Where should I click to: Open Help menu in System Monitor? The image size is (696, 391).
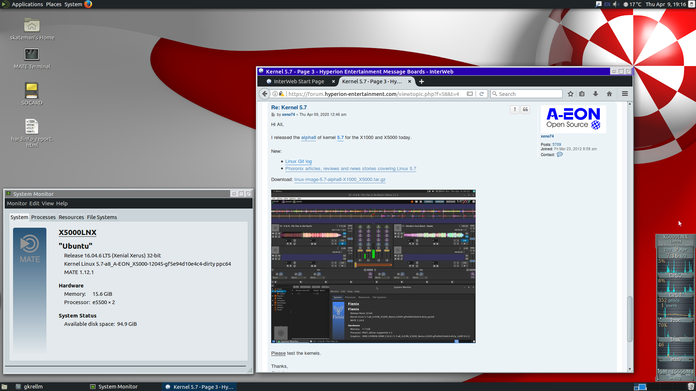click(62, 203)
